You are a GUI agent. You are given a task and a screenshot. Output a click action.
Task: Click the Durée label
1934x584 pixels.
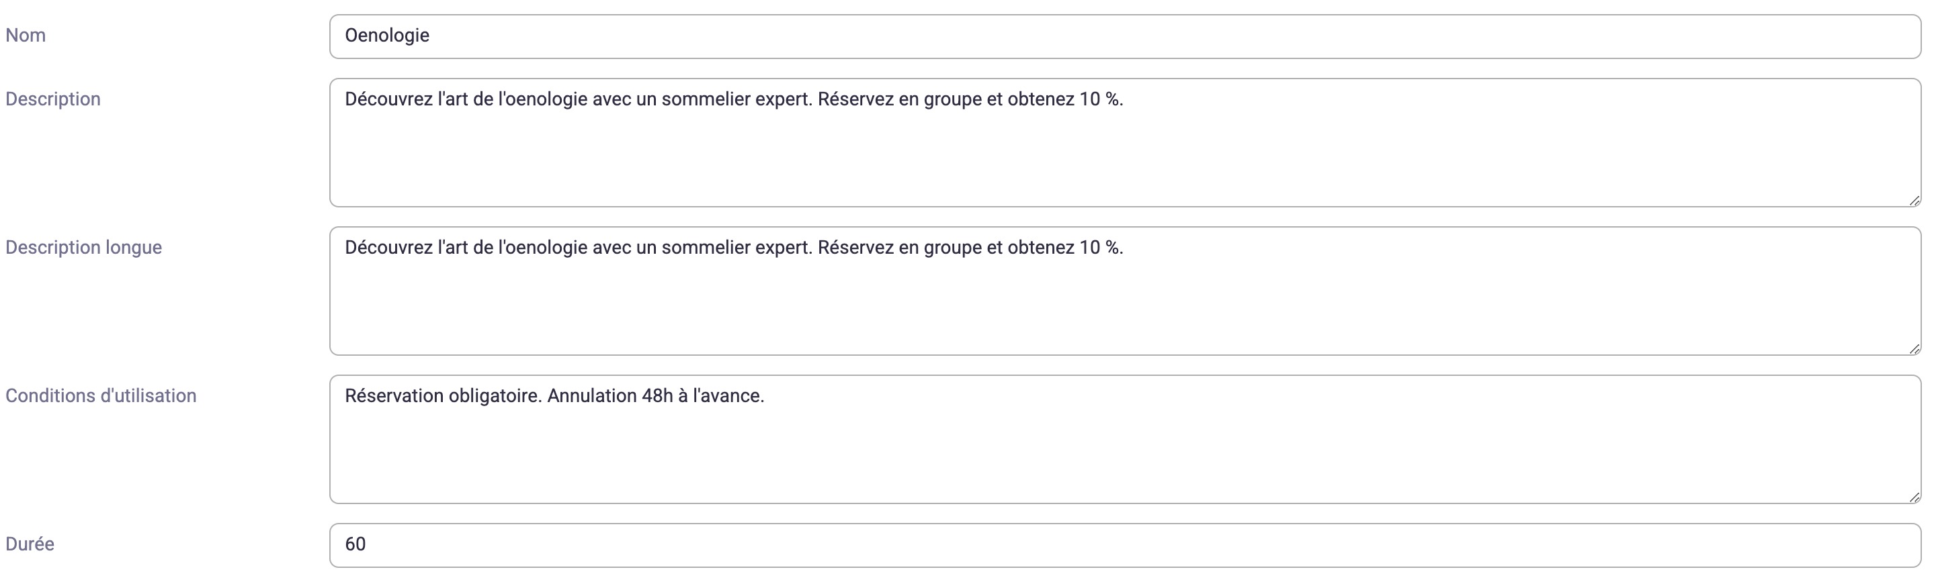pyautogui.click(x=30, y=544)
